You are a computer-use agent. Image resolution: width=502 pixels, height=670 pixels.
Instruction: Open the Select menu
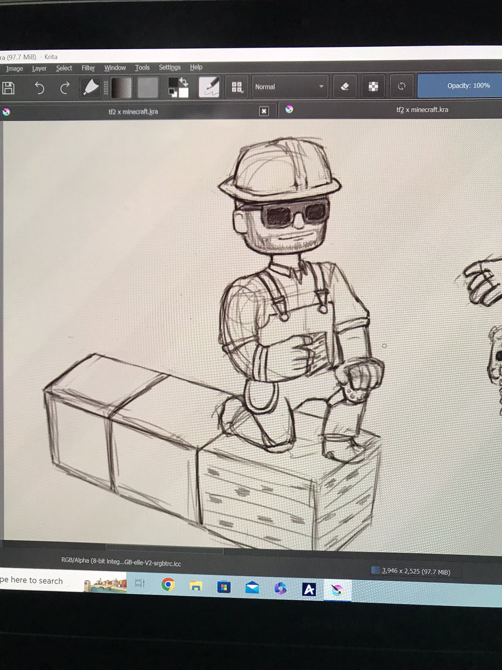64,68
